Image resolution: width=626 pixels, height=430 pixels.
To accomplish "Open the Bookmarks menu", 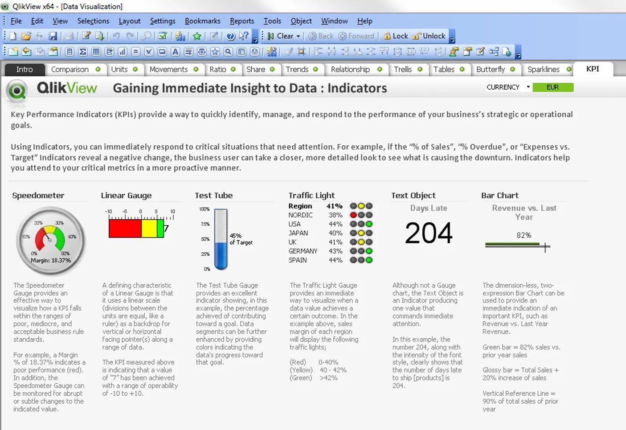I will (x=203, y=21).
